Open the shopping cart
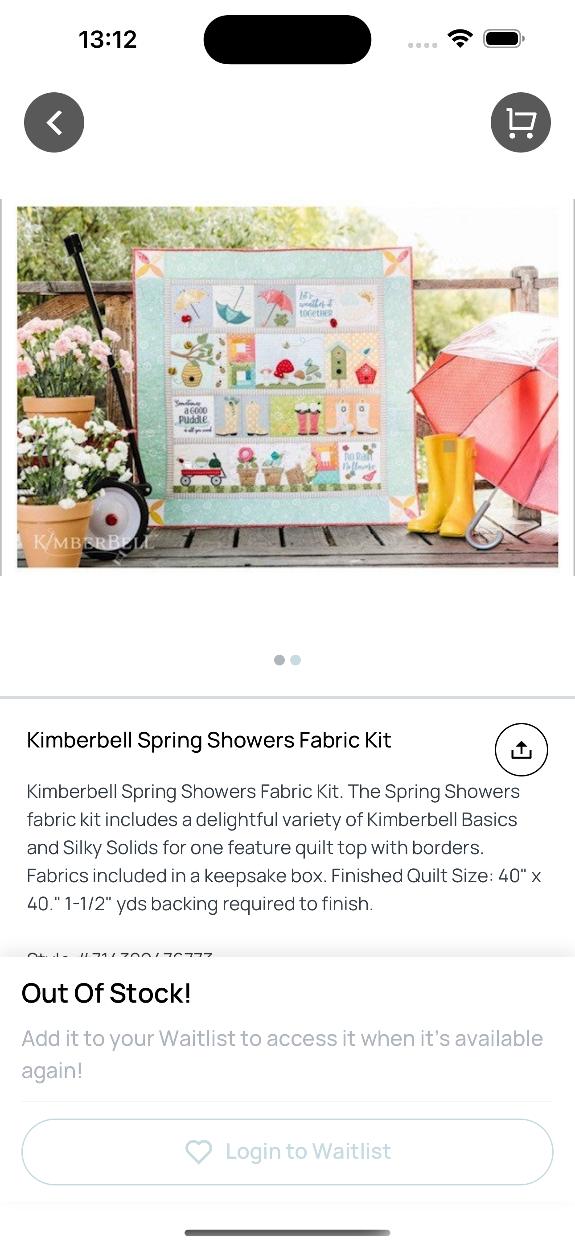The width and height of the screenshot is (575, 1247). click(521, 123)
